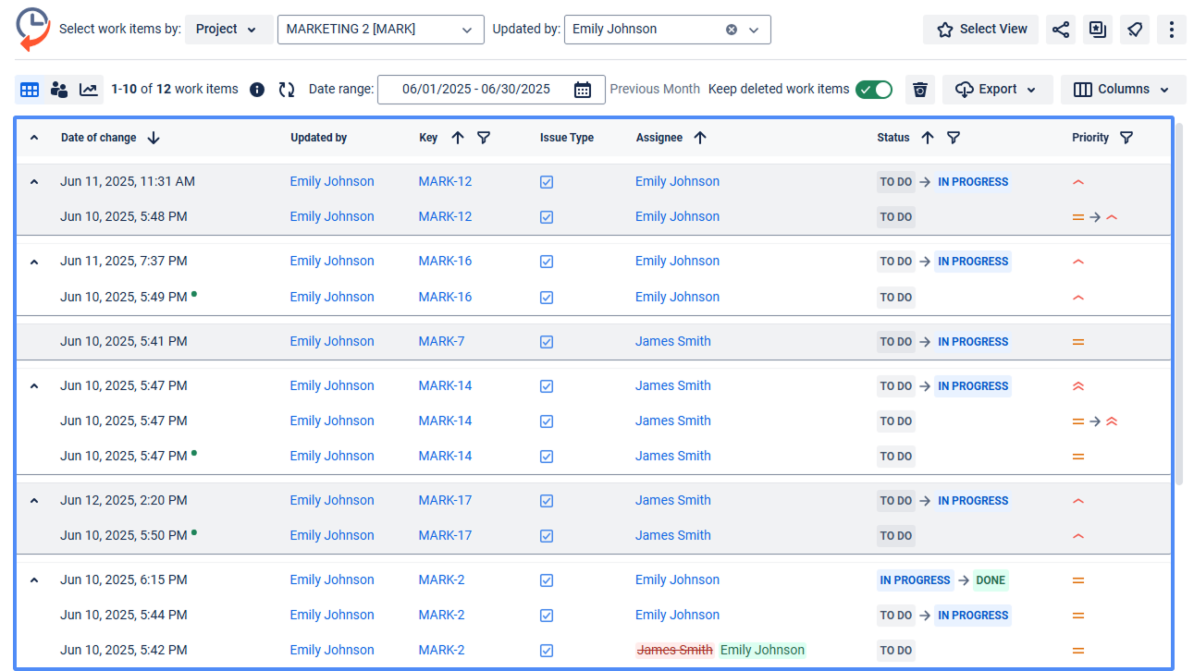Open the MARK-7 issue key link
This screenshot has width=1194, height=671.
point(442,342)
